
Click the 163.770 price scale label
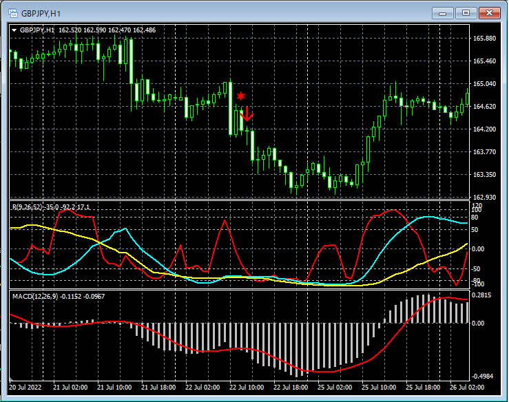484,152
